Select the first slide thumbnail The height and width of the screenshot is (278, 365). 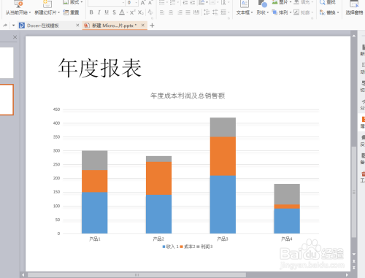tap(7, 63)
